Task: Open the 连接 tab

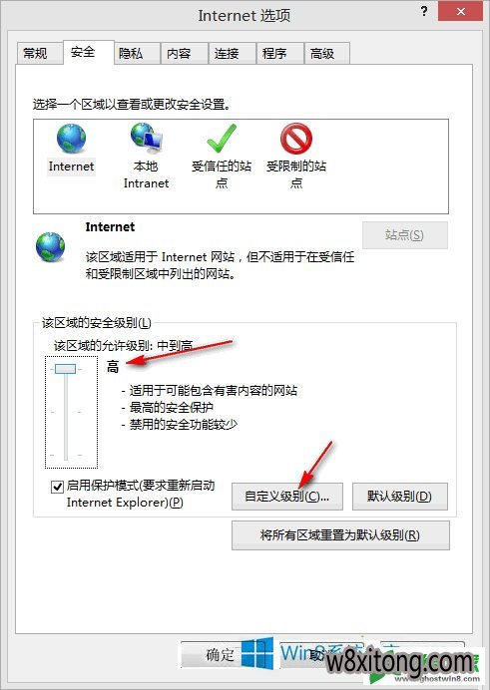Action: pos(227,54)
